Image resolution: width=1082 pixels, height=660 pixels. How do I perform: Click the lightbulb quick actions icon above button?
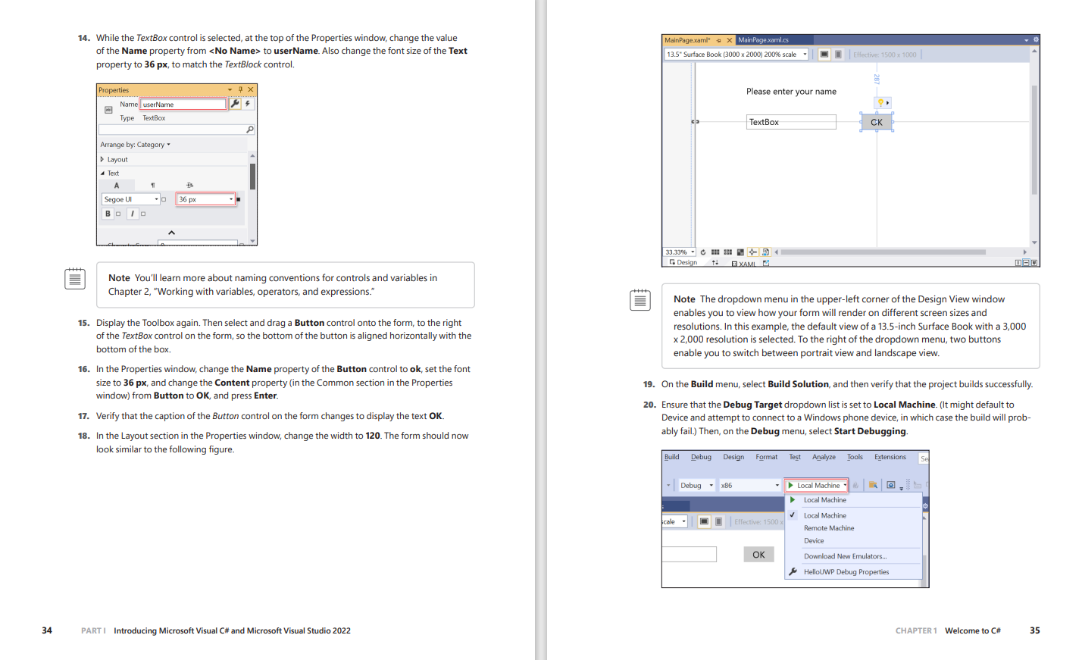[882, 103]
